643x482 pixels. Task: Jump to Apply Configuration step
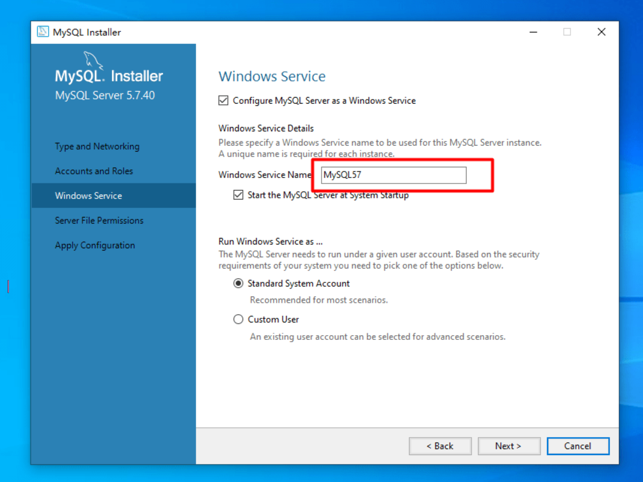click(95, 245)
